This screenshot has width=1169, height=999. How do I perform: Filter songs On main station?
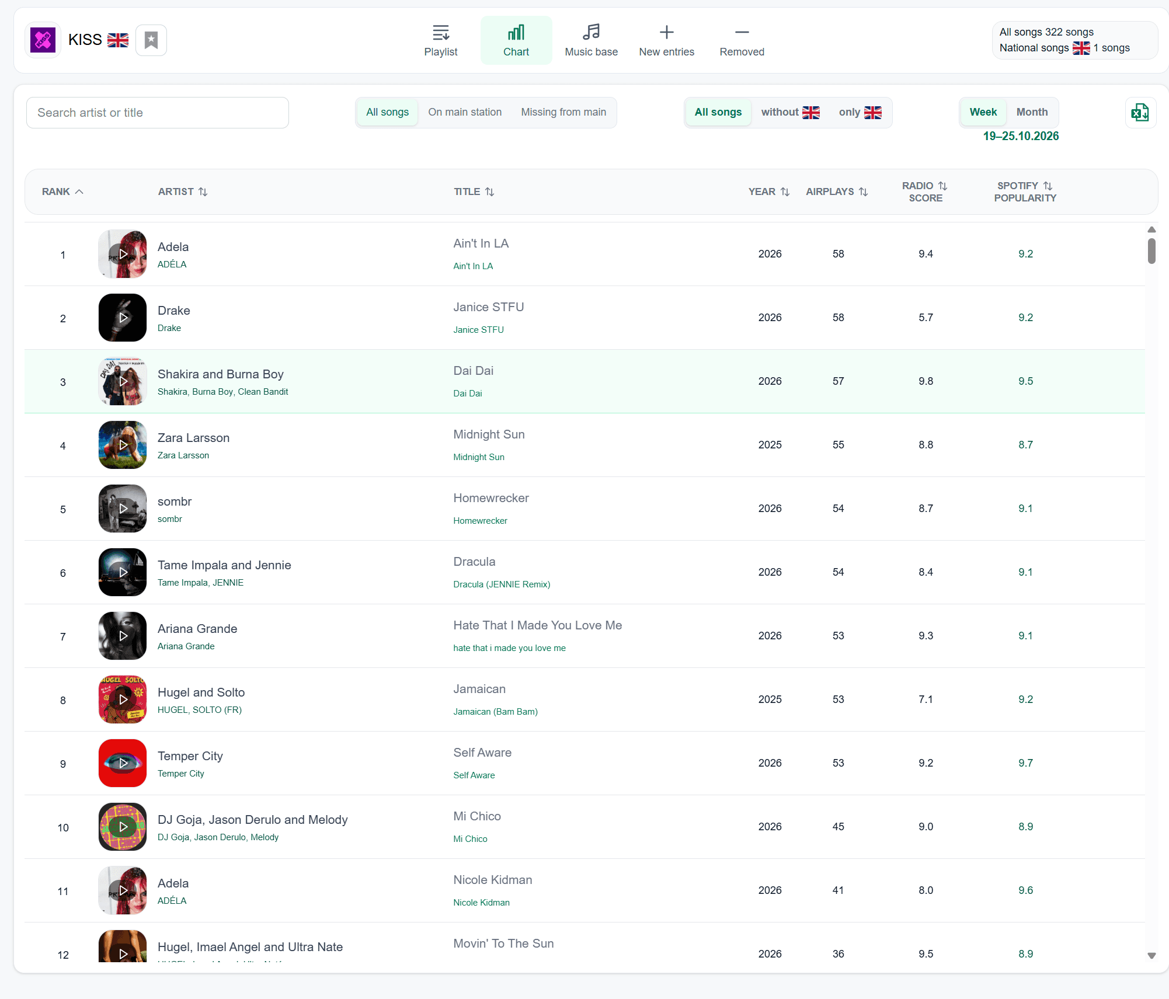point(465,112)
